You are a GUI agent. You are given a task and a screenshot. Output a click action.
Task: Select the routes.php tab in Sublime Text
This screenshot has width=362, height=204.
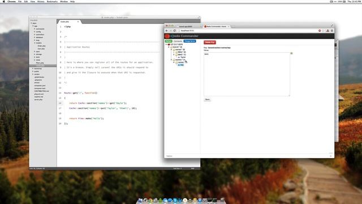[x=68, y=22]
